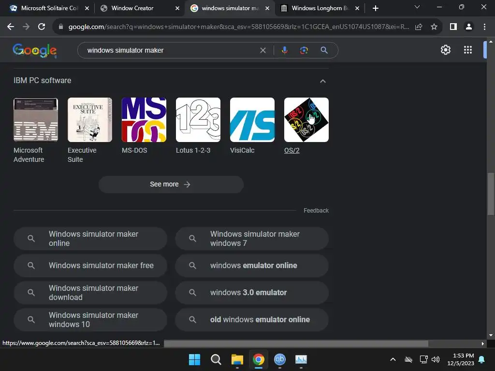Select the windows simulator maker tab
This screenshot has width=495, height=371.
pyautogui.click(x=226, y=8)
